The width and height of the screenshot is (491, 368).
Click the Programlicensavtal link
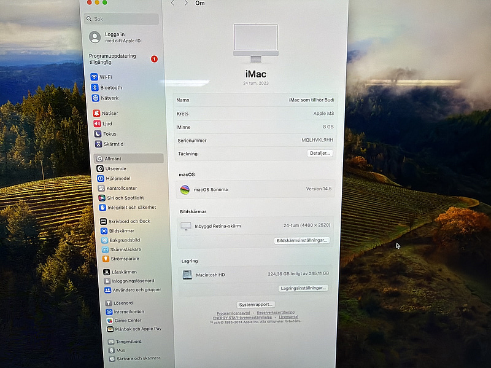point(233,313)
